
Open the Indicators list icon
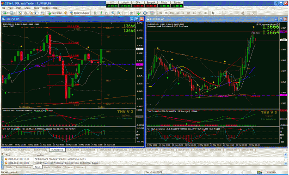138,13
